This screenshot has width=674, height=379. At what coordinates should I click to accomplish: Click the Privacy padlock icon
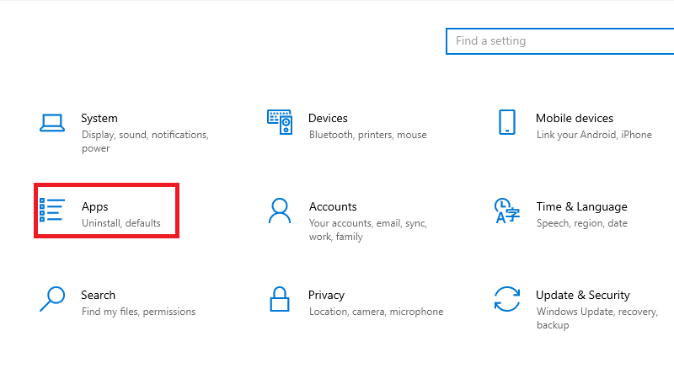click(x=280, y=299)
